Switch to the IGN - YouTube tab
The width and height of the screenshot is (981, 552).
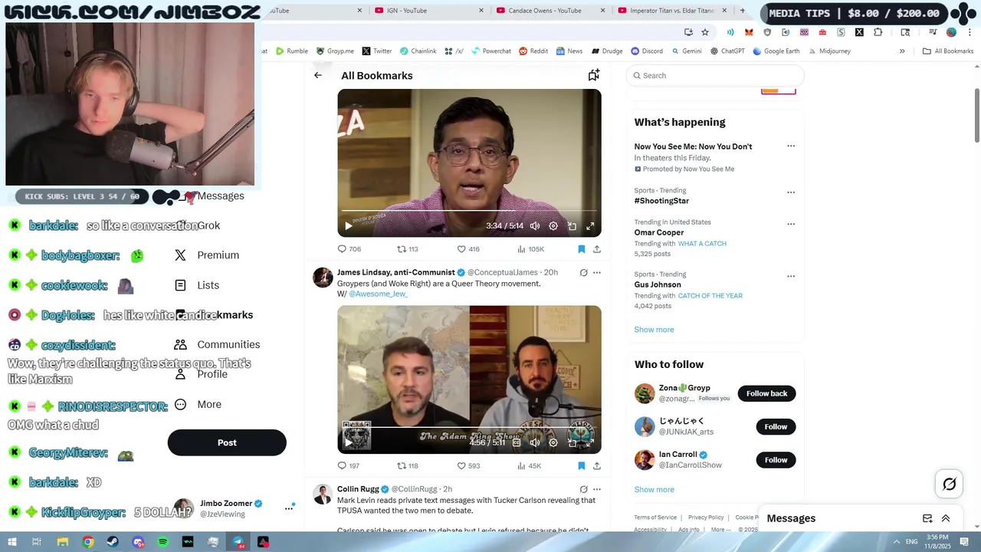(x=428, y=11)
